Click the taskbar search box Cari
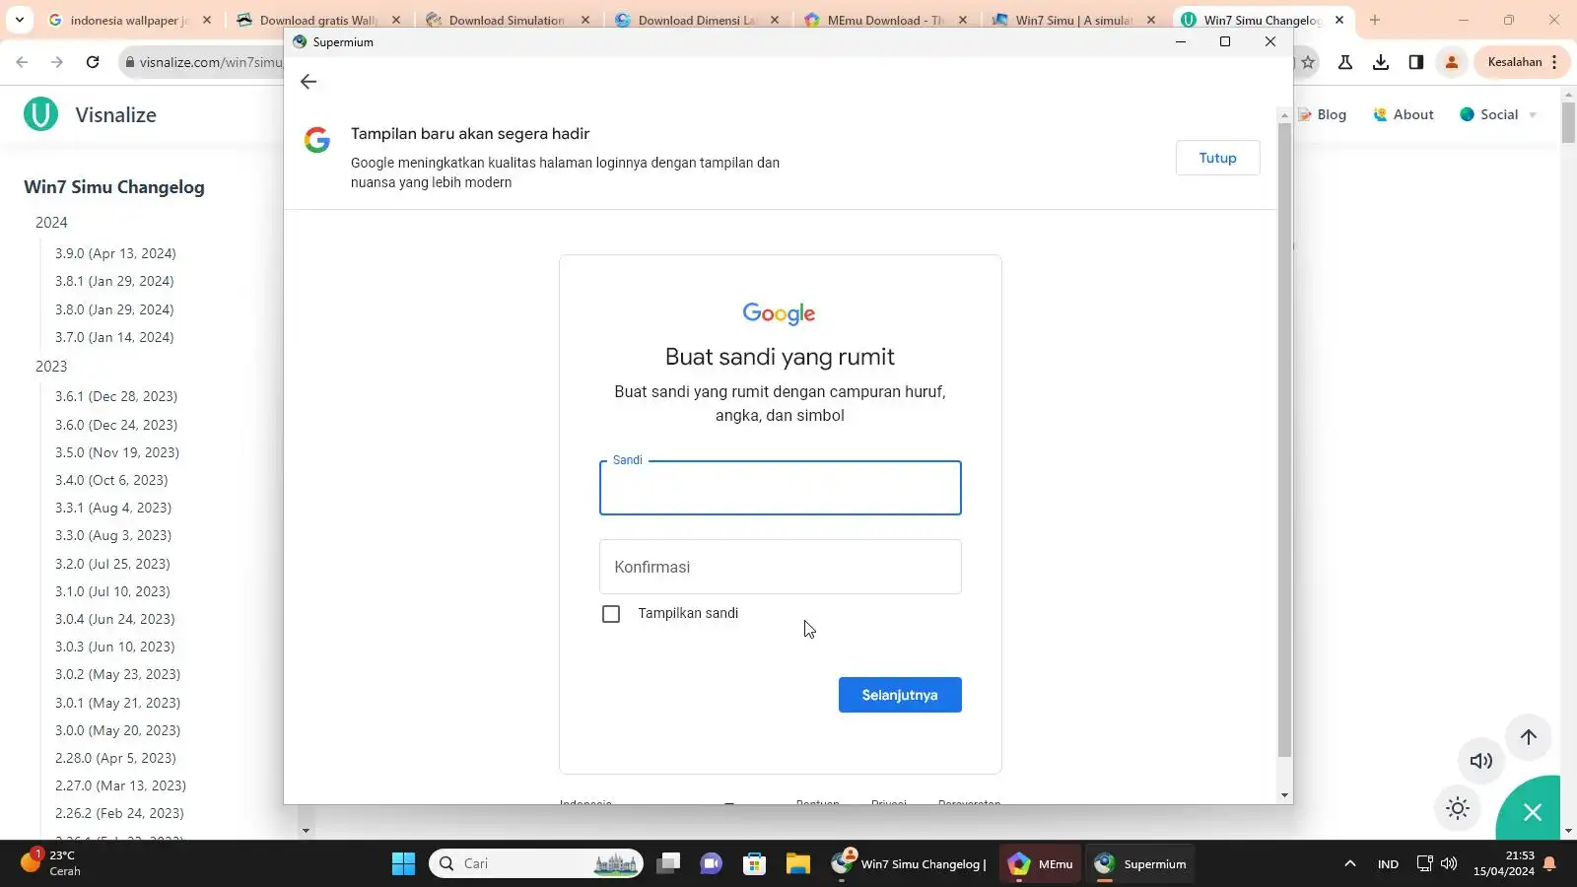 (x=536, y=864)
